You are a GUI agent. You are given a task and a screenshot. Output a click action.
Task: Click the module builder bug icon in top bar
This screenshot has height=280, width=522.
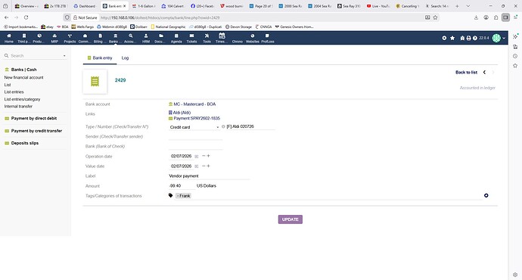[x=462, y=38]
